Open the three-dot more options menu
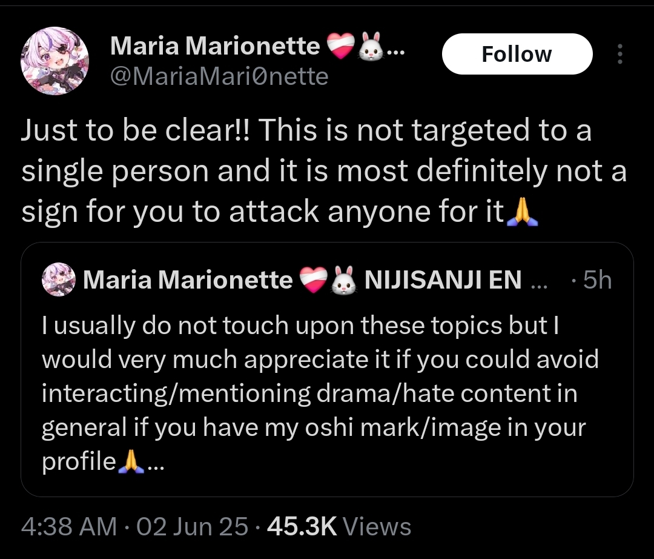The width and height of the screenshot is (654, 559). click(619, 54)
